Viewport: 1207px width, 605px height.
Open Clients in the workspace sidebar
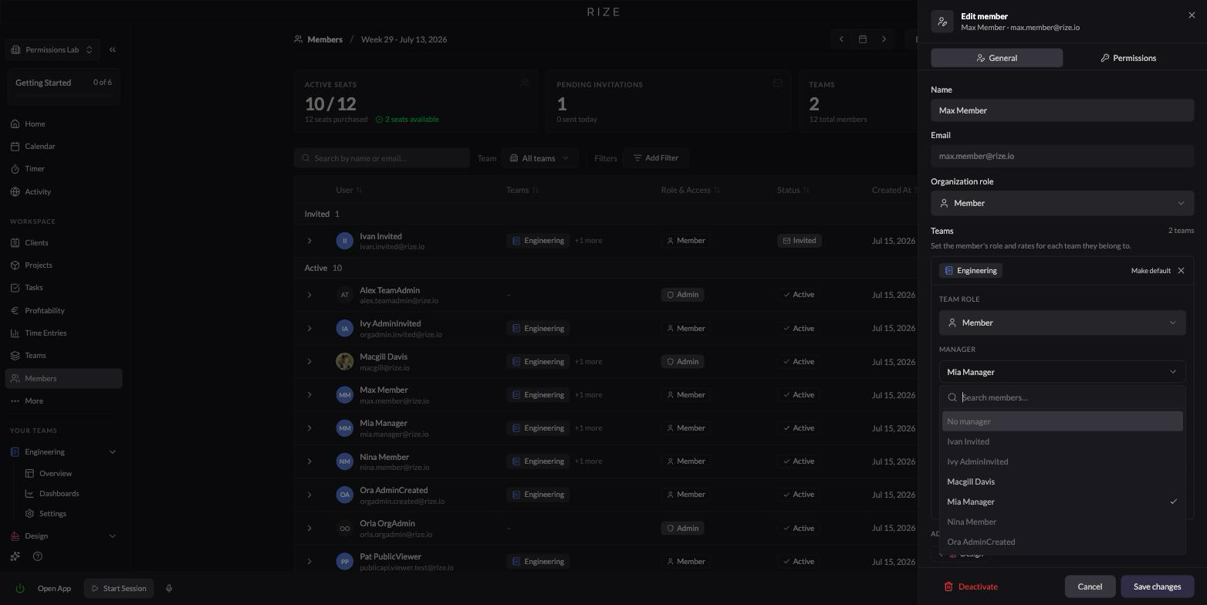tap(63, 242)
